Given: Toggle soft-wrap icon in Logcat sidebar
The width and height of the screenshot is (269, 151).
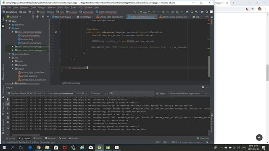Looking at the screenshot, I should coord(8,117).
